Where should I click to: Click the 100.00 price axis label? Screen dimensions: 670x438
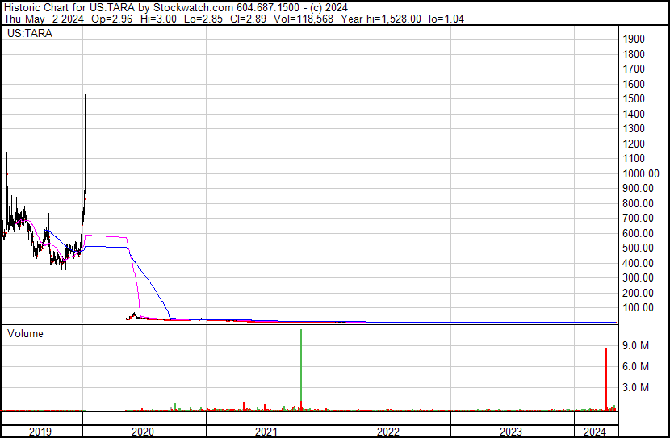[638, 308]
